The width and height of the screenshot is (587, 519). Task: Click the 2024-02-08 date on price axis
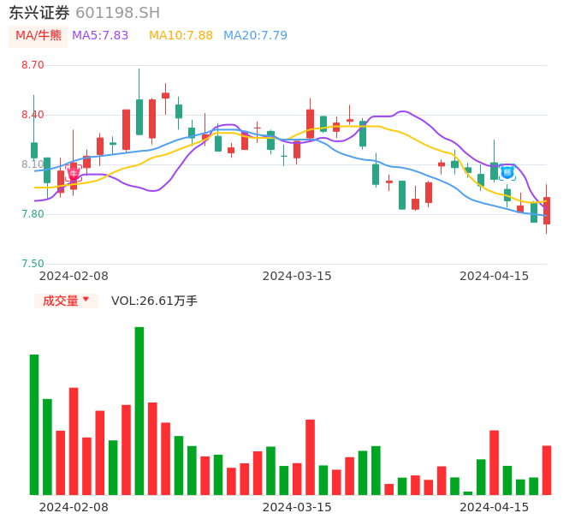point(74,276)
